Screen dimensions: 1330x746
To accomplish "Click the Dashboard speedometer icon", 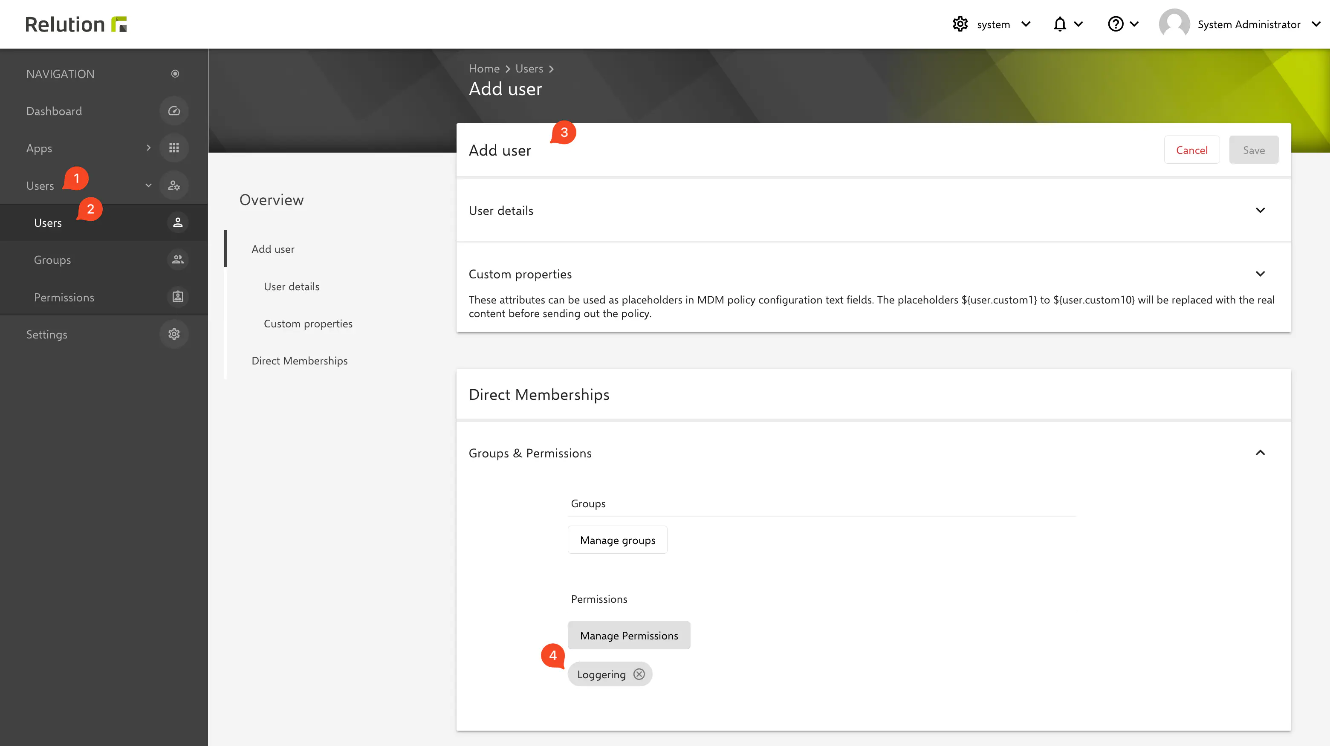I will [x=174, y=111].
